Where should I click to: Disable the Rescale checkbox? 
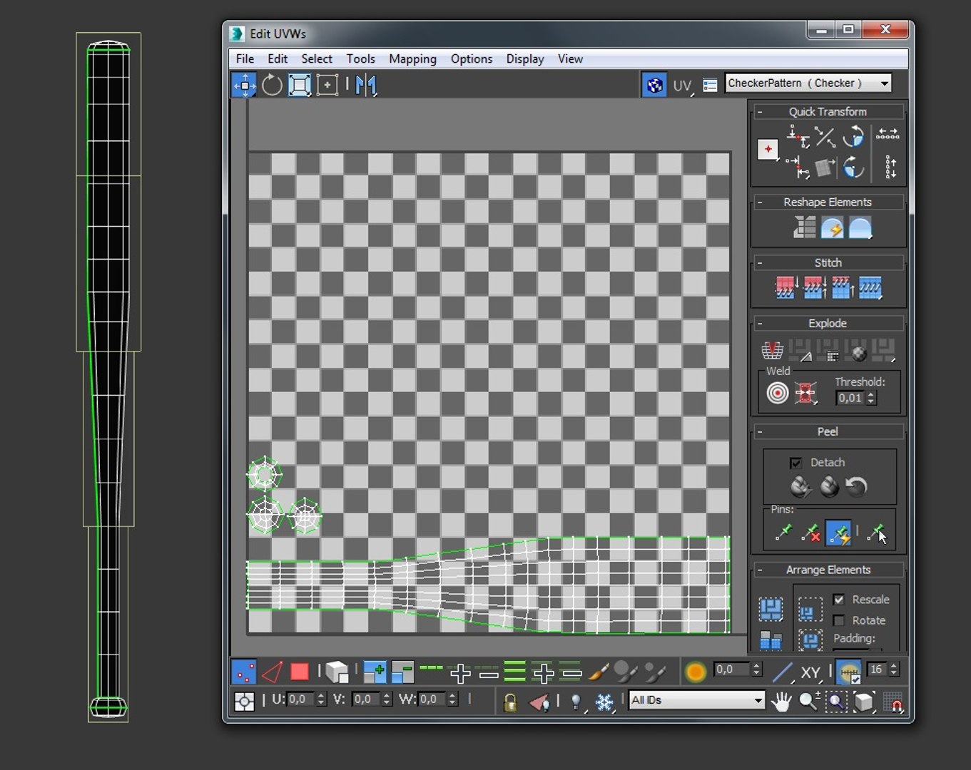pos(839,600)
